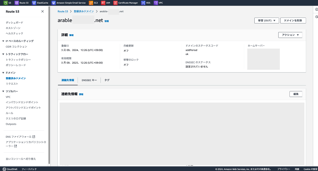Switch to the DNSSEC キー tab
318x171 pixels.
click(x=89, y=80)
